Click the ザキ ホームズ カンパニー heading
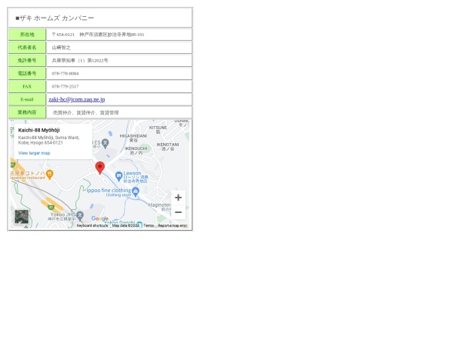The image size is (462, 346). point(55,18)
